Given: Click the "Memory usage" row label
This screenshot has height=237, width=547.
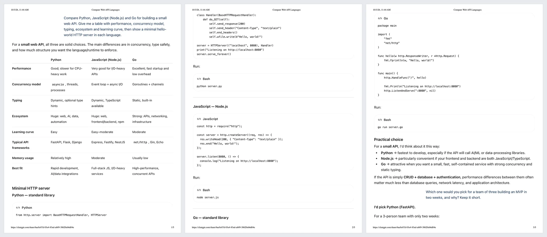Looking at the screenshot, I should point(23,158).
